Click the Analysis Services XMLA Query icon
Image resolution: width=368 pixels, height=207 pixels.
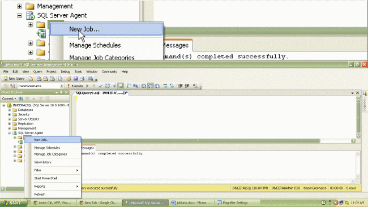point(53,79)
